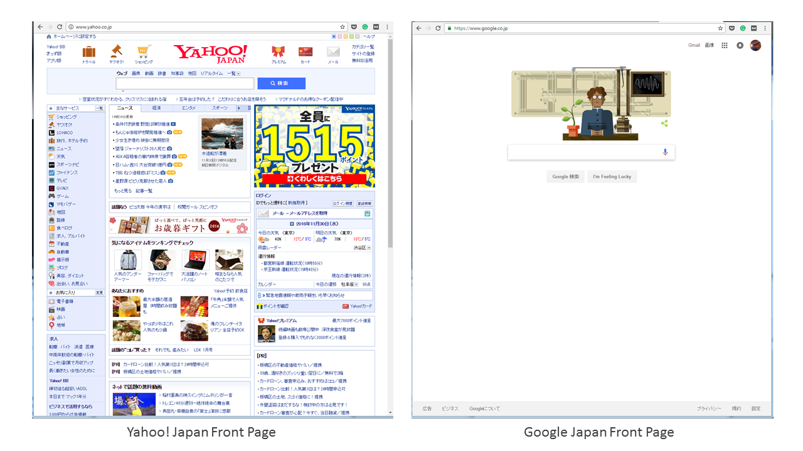
Task: Open Chrome menu in the Yahoo window
Action: (387, 27)
